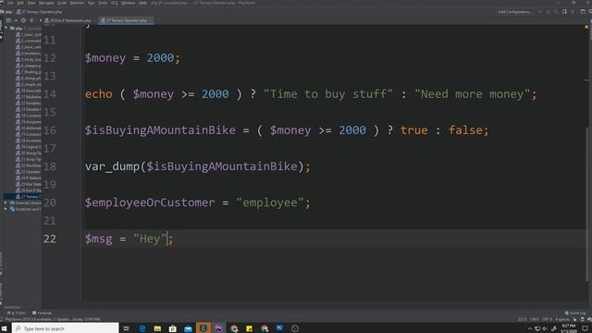Open the Code menu
592x333 pixels.
(x=62, y=3)
